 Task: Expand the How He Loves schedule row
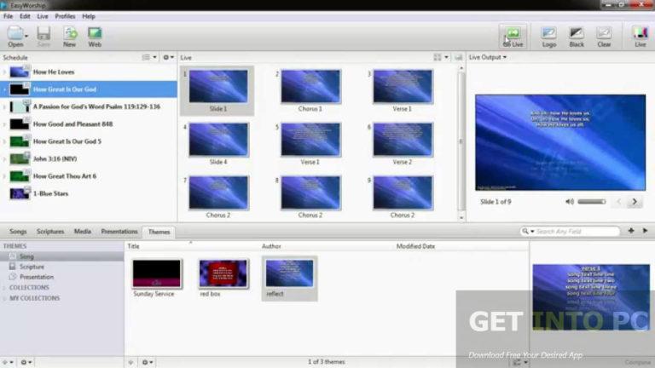[x=4, y=72]
